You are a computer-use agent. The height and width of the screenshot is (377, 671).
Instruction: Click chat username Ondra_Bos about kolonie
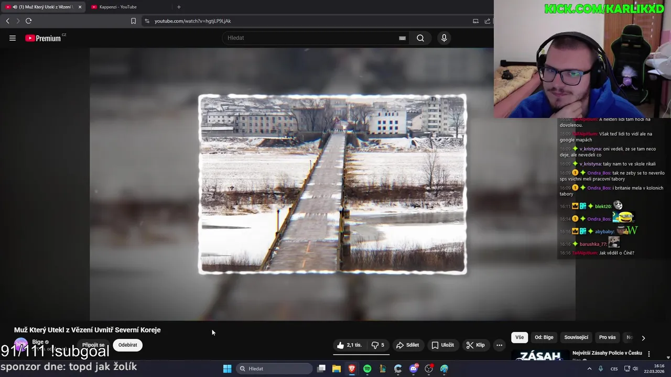point(599,188)
